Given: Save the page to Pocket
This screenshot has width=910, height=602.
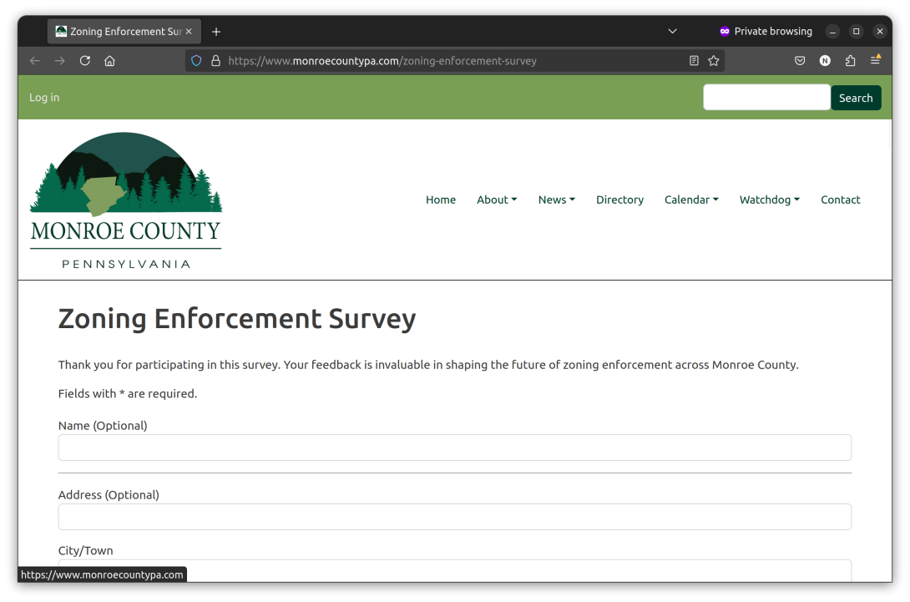Looking at the screenshot, I should [800, 60].
